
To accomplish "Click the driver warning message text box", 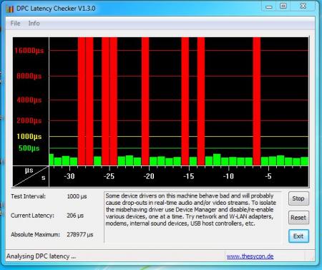I will click(x=192, y=217).
